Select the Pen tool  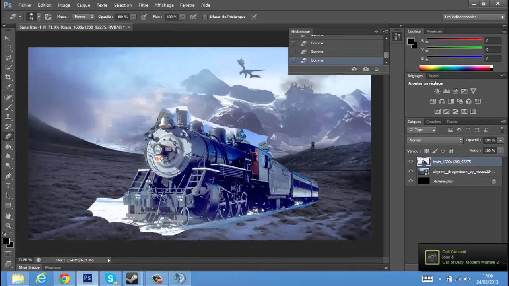(x=8, y=176)
